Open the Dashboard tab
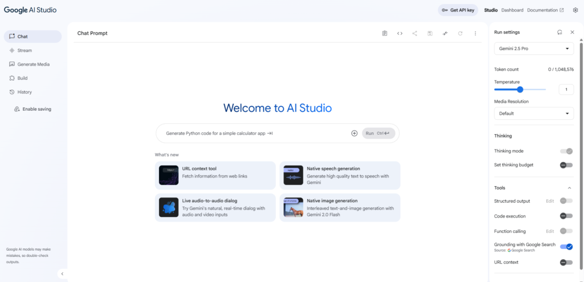584x282 pixels. [x=512, y=10]
